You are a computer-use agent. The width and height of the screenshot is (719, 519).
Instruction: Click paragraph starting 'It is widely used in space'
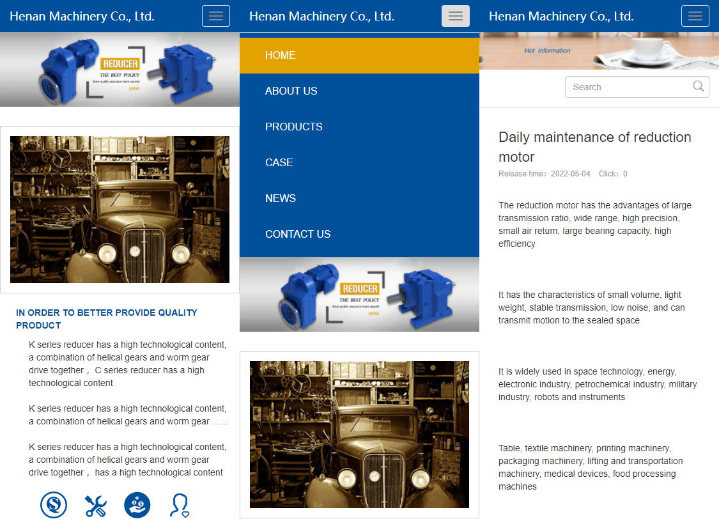598,384
